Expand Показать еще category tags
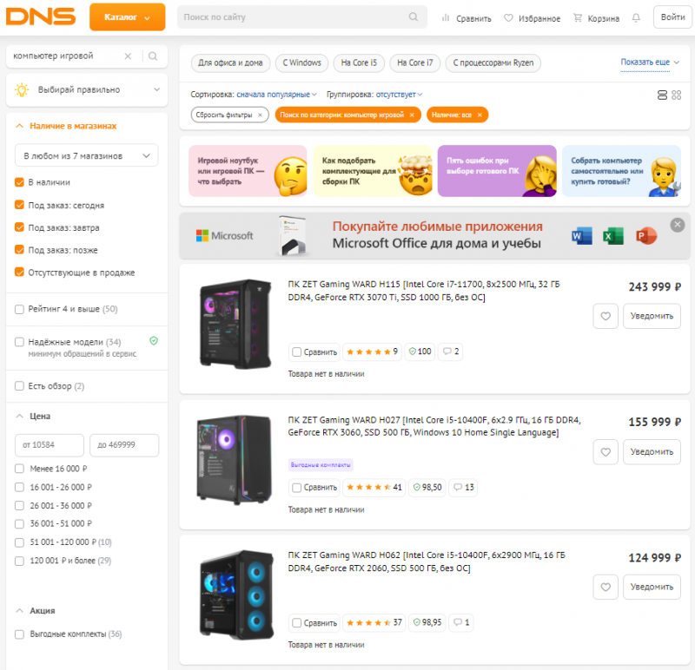Image resolution: width=695 pixels, height=670 pixels. [649, 62]
